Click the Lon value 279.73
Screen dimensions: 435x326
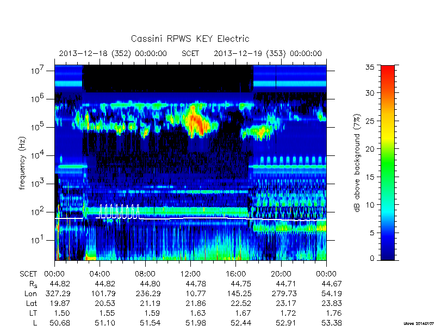click(284, 293)
